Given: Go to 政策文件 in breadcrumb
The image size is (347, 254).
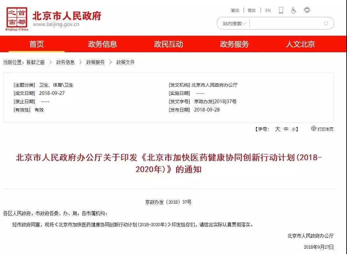Looking at the screenshot, I should pos(125,62).
